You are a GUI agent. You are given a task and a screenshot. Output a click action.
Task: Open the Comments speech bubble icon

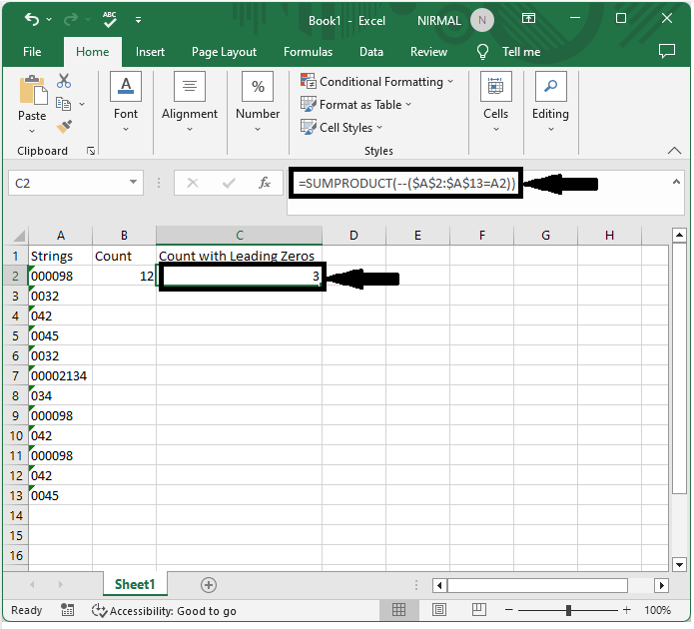(x=667, y=51)
